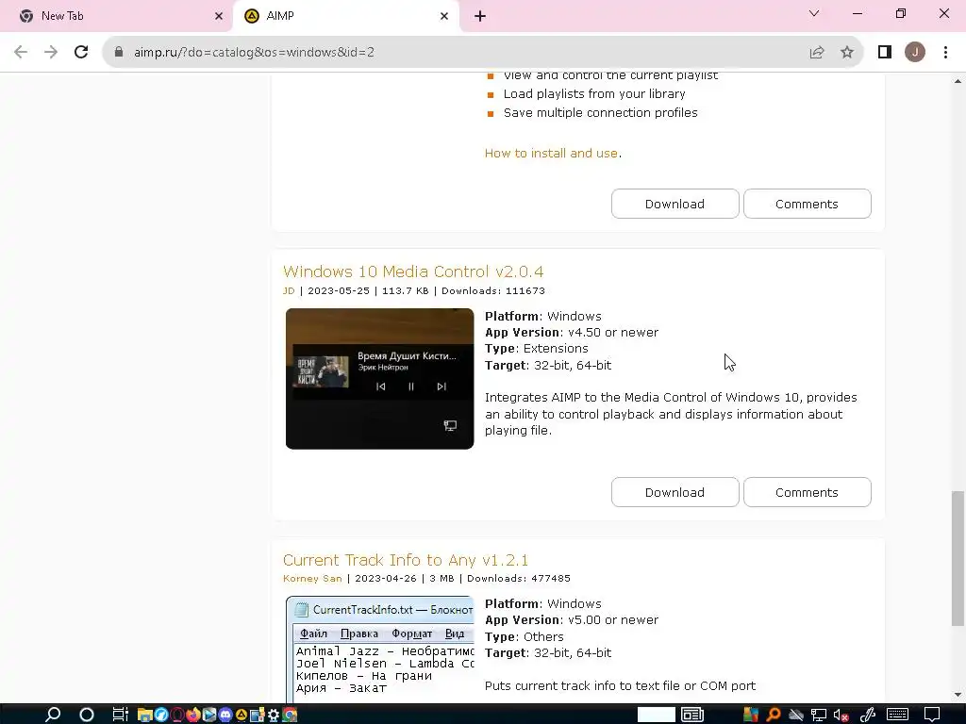Open News and interests taskbar widget
The image size is (966, 724).
[692, 715]
